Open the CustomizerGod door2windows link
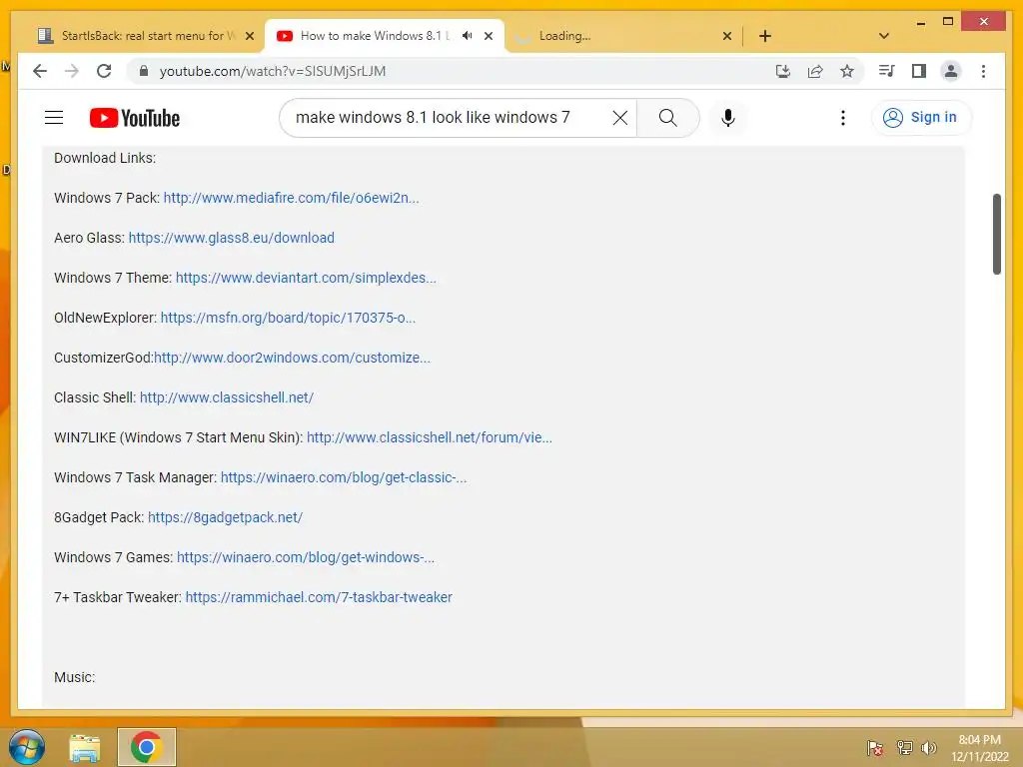The width and height of the screenshot is (1023, 767). pyautogui.click(x=292, y=358)
